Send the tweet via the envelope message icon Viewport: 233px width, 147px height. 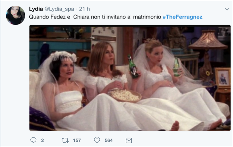[129, 140]
